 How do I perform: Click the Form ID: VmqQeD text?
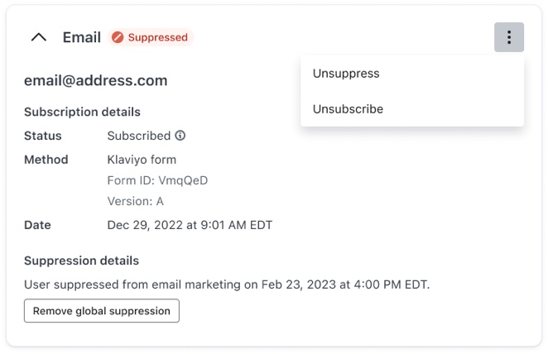point(157,180)
